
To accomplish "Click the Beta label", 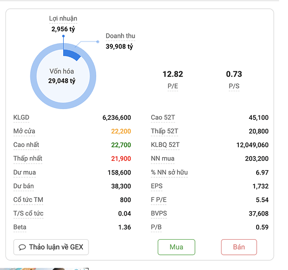I will coord(20,227).
